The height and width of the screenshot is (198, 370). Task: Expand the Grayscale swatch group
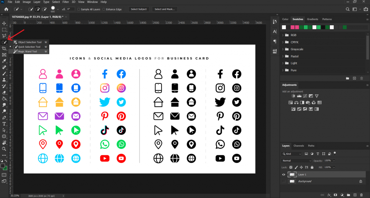tap(283, 49)
